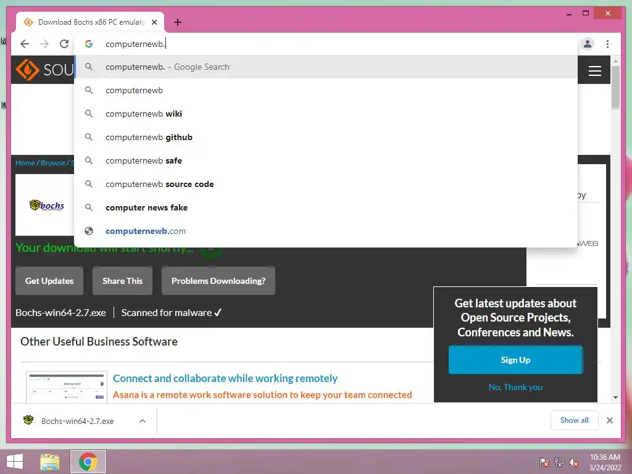Viewport: 632px width, 474px height.
Task: Click globe icon next to computernewb.com
Action: (89, 231)
